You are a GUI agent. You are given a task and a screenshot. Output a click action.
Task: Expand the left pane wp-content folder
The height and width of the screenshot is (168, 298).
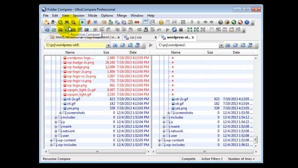51,140
